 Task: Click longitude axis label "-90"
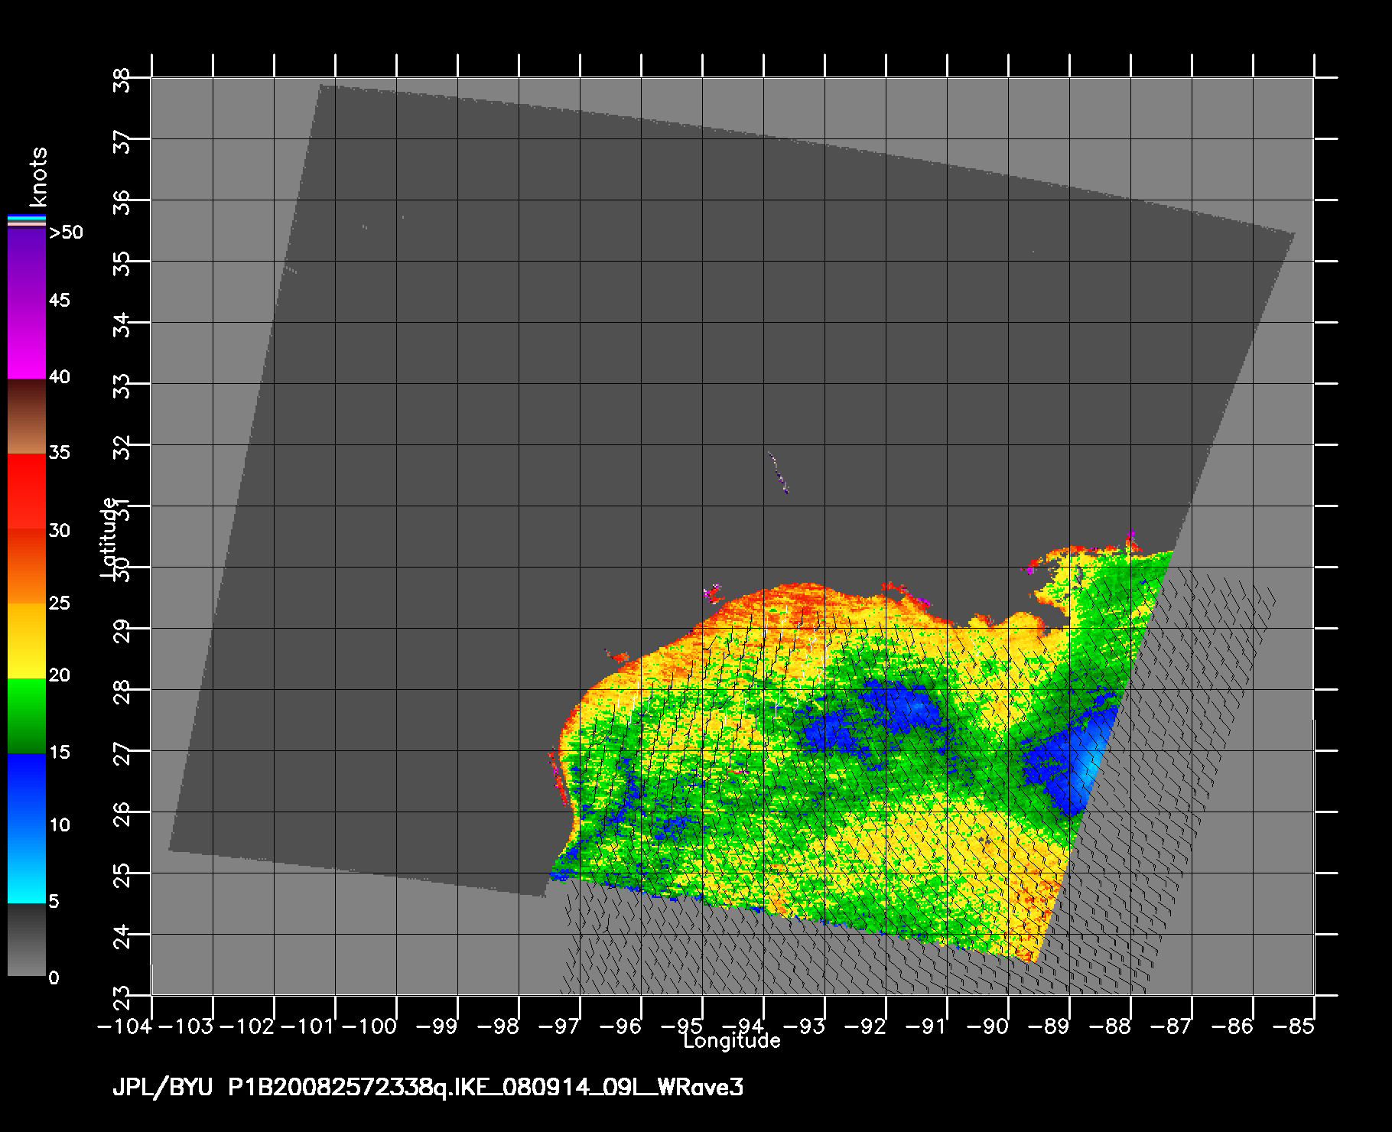[989, 1026]
